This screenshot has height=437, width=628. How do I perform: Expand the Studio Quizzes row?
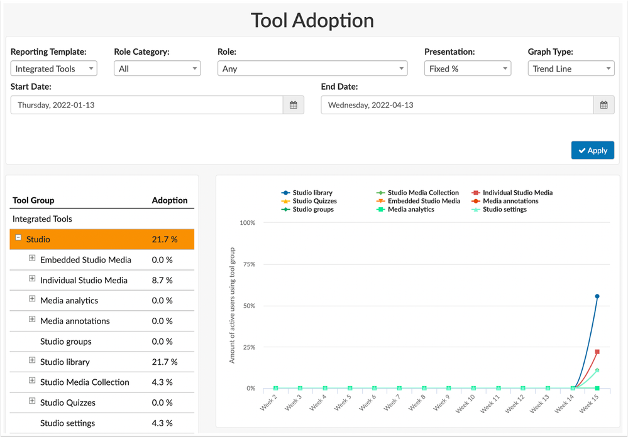(32, 401)
